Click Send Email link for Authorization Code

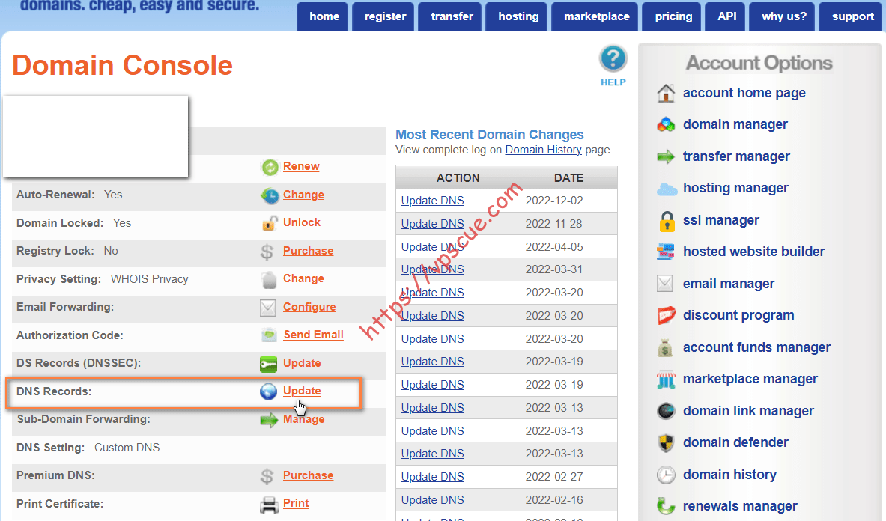click(x=314, y=335)
